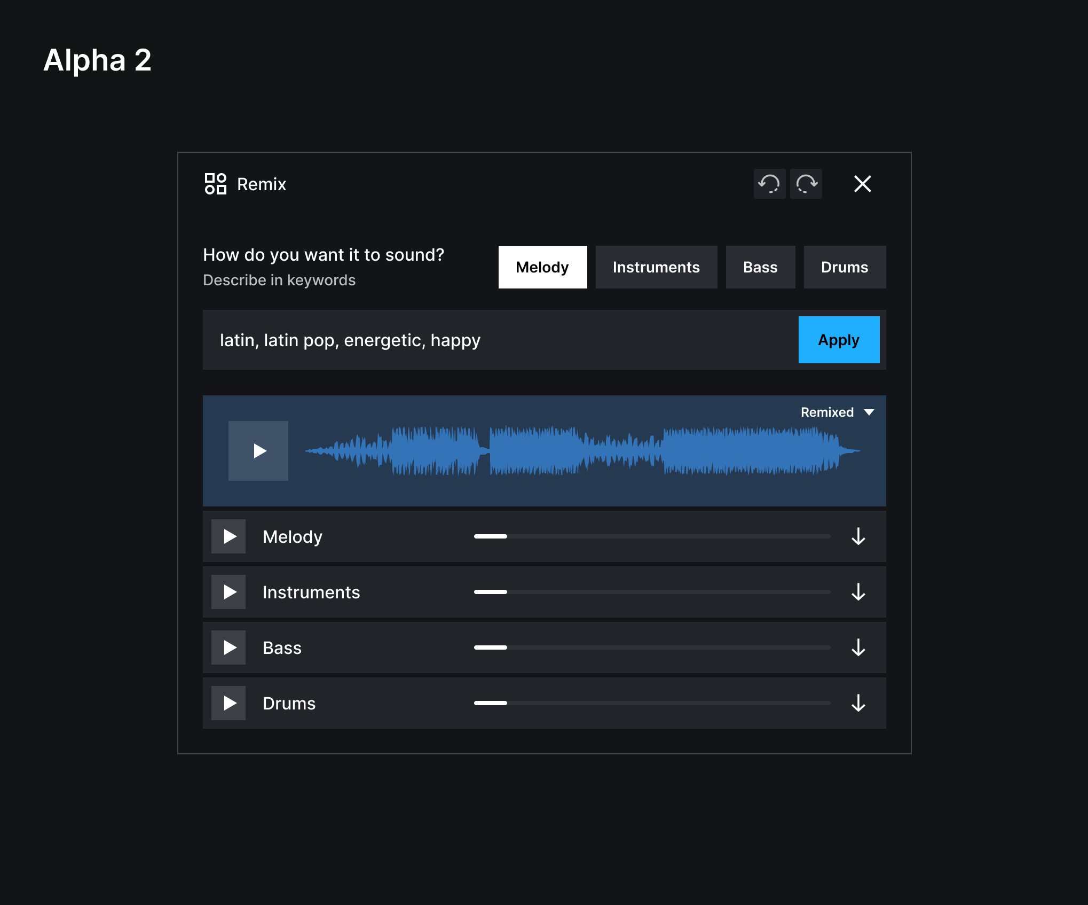
Task: Select the Drums tab
Action: click(x=845, y=267)
